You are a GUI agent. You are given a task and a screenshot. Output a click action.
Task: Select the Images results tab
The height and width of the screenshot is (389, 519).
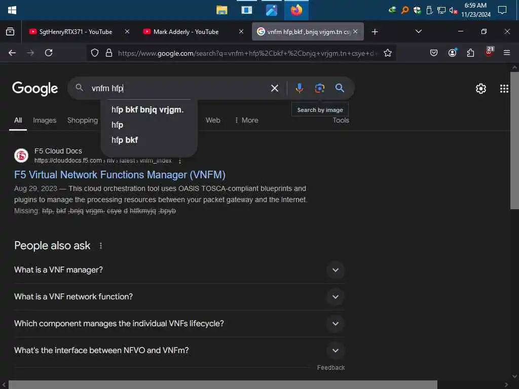(x=45, y=121)
